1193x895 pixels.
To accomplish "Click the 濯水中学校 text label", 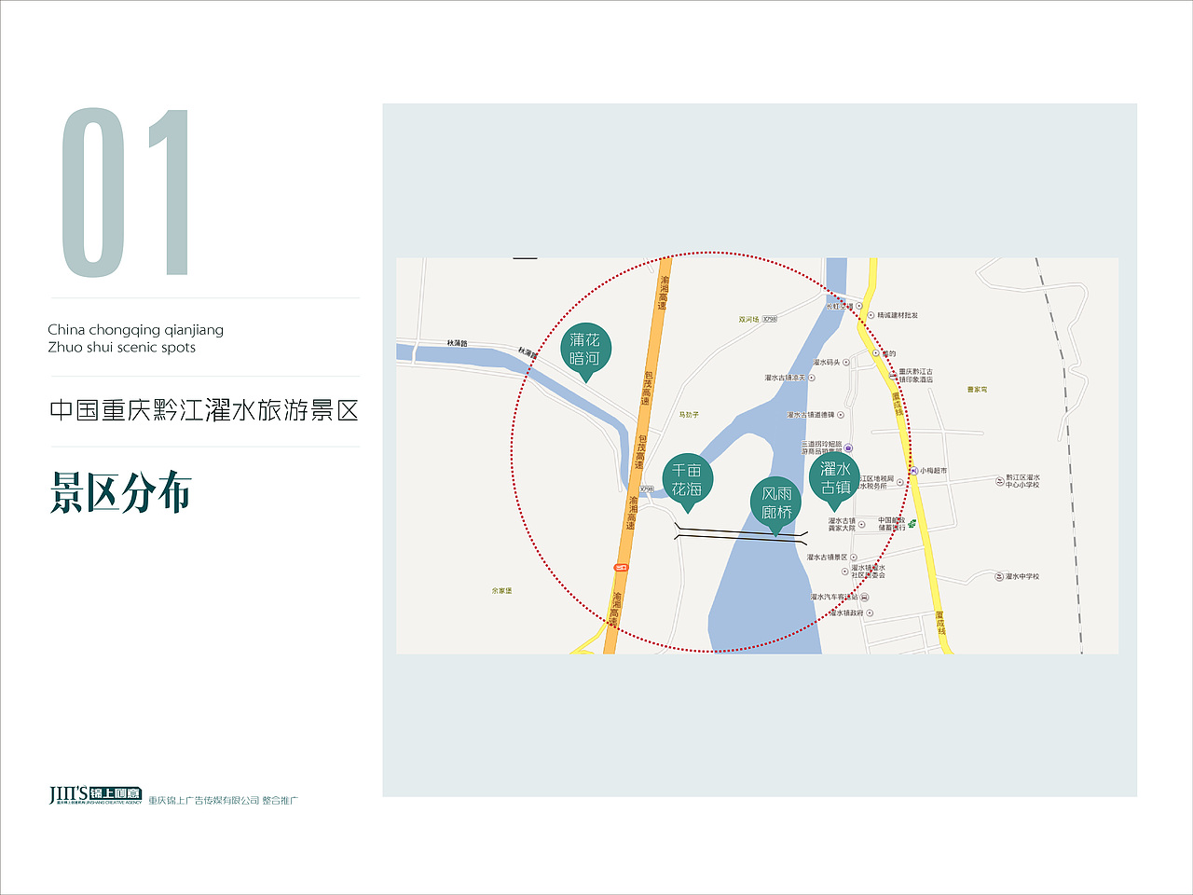I will coord(1022,577).
